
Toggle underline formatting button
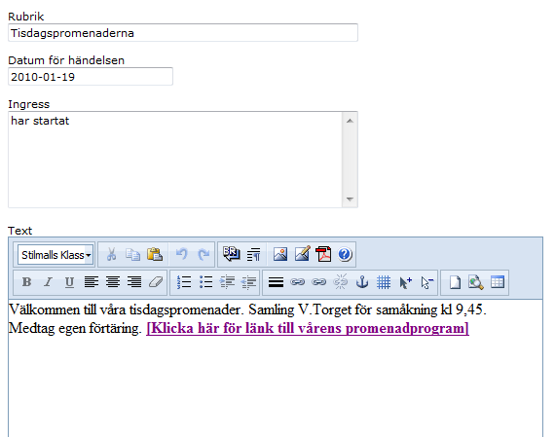[70, 282]
